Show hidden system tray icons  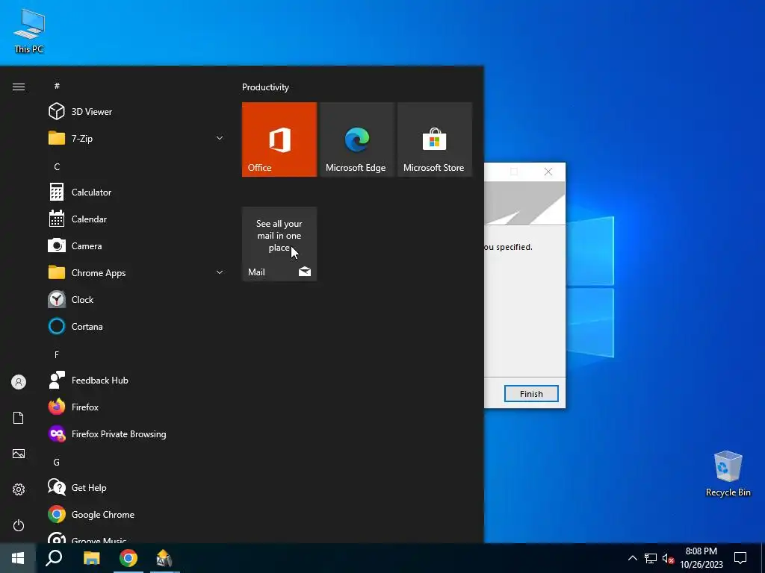point(632,558)
